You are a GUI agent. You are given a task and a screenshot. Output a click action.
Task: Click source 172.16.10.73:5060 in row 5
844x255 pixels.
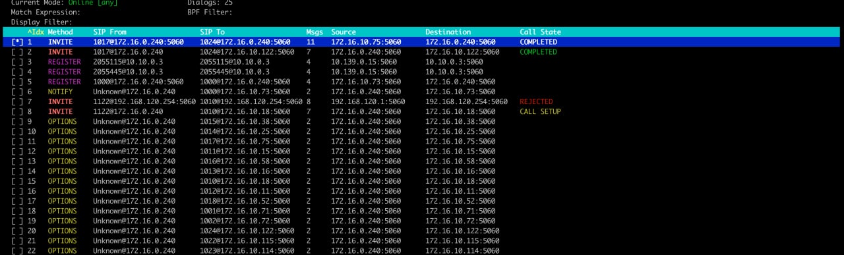click(x=366, y=82)
